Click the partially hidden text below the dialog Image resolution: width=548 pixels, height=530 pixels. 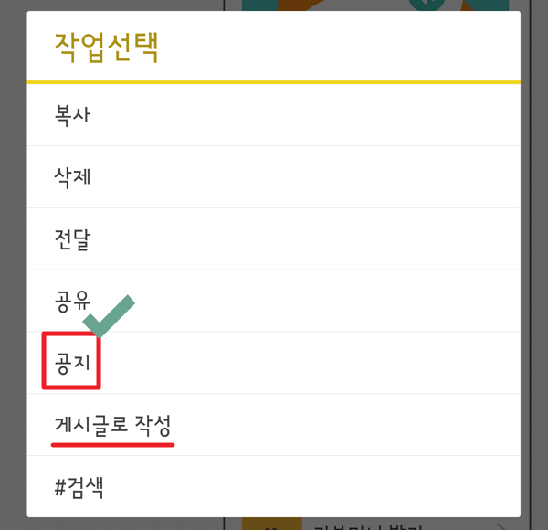tap(368, 526)
